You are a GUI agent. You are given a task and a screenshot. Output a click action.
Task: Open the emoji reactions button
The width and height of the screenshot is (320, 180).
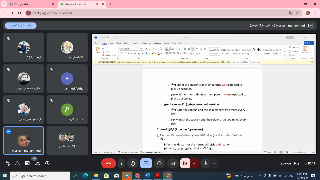[x=159, y=163]
